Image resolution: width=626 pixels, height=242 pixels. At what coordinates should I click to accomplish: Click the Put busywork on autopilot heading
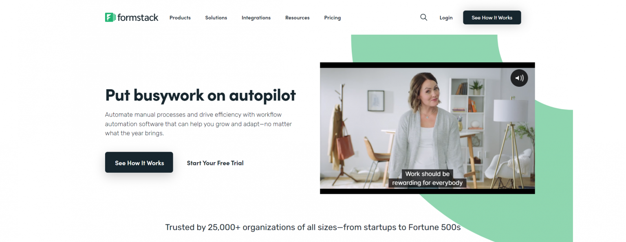coord(201,95)
